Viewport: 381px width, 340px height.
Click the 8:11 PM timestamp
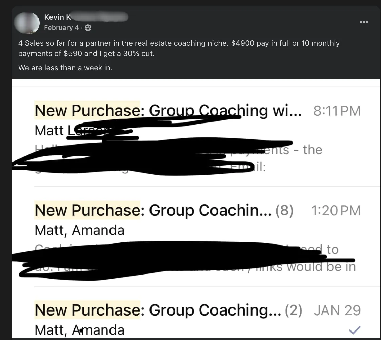pos(337,111)
